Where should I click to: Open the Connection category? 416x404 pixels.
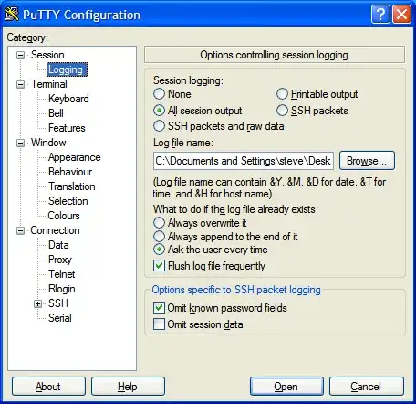[55, 230]
